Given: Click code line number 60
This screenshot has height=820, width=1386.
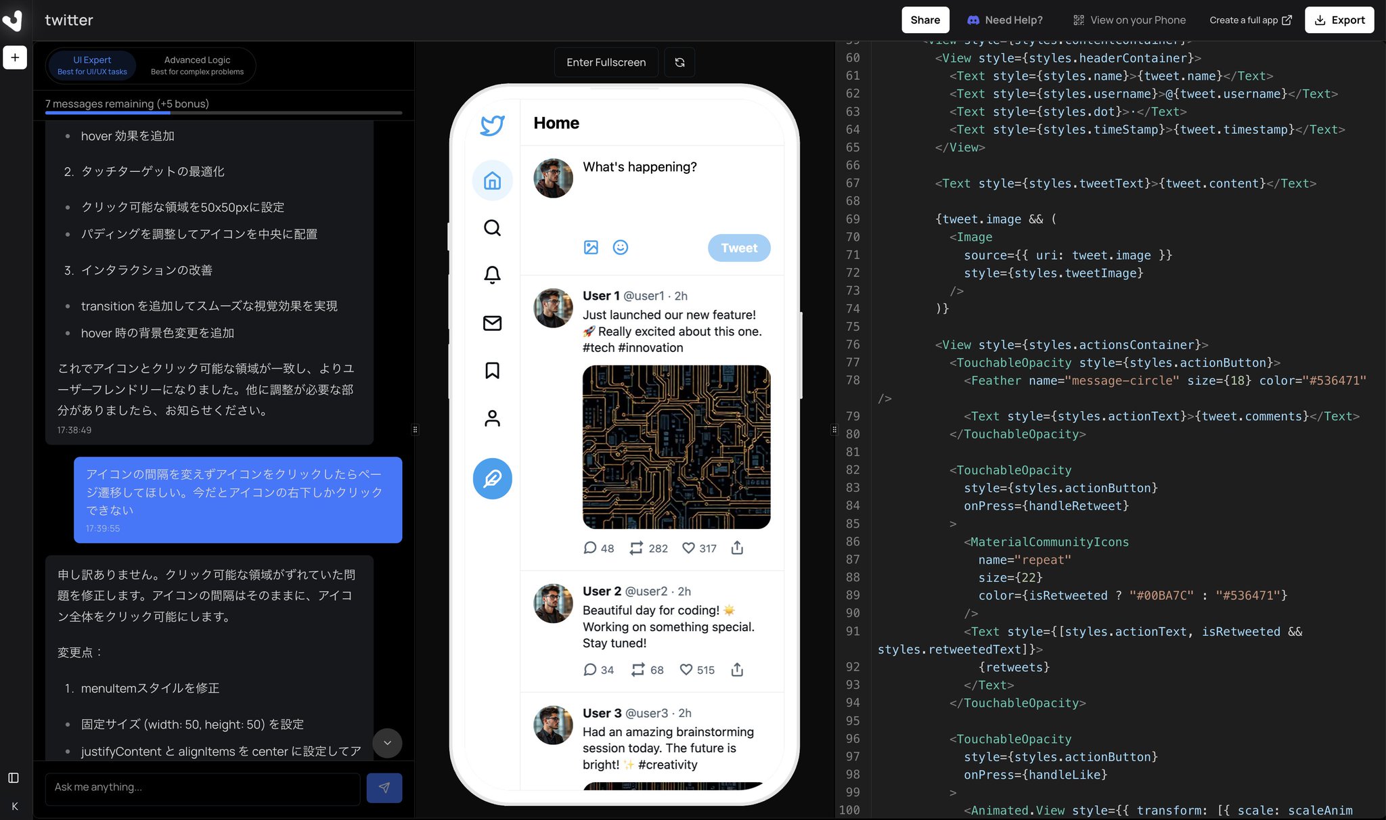Looking at the screenshot, I should click(853, 58).
